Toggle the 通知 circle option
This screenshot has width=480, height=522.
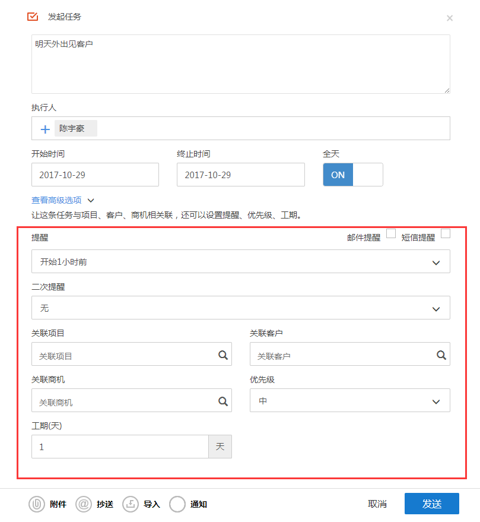click(177, 504)
